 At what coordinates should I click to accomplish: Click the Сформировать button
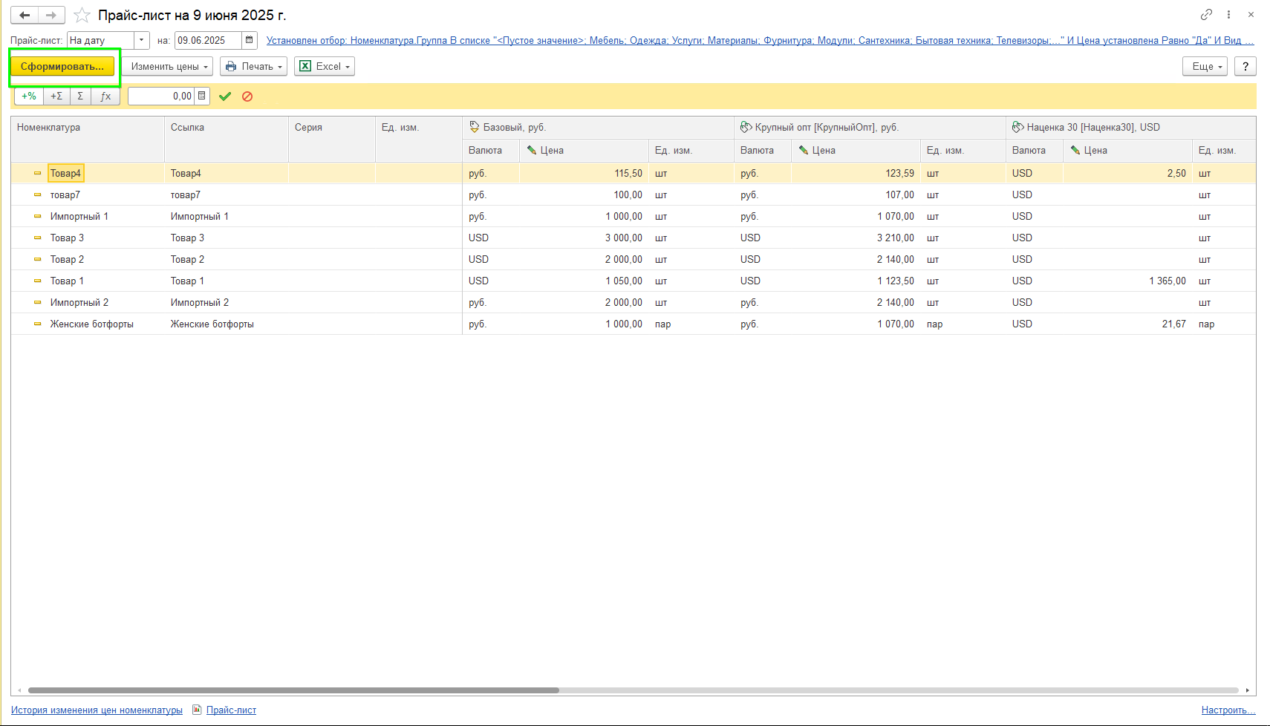coord(62,66)
